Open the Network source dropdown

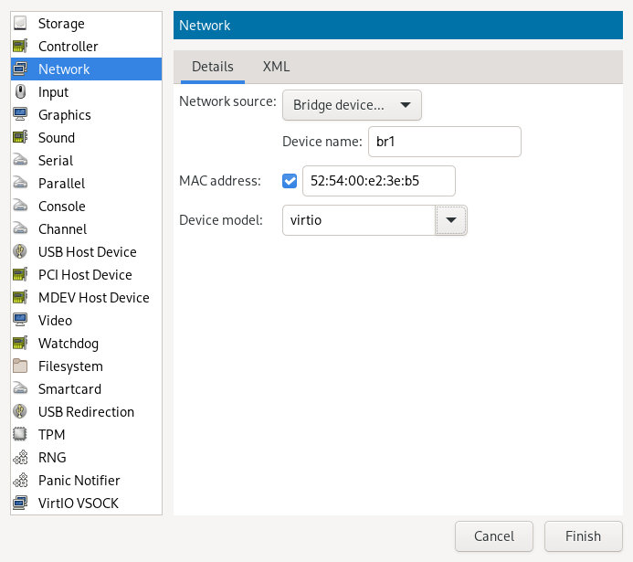tap(352, 105)
